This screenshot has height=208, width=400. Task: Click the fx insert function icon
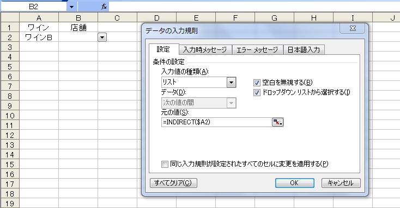pos(104,7)
